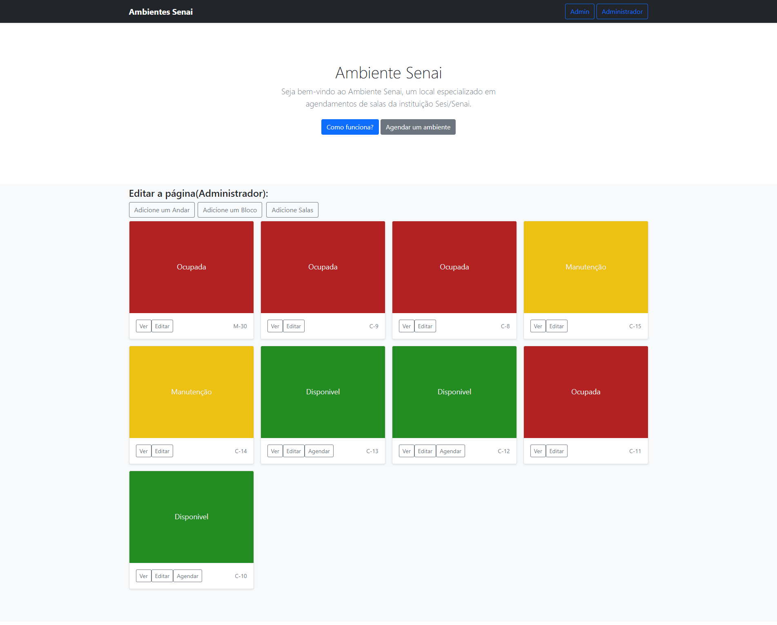View room C-11 details with Ver
777x625 pixels.
point(538,451)
